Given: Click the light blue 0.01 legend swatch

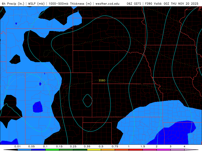Looking at the screenshot, I should click(24, 150).
